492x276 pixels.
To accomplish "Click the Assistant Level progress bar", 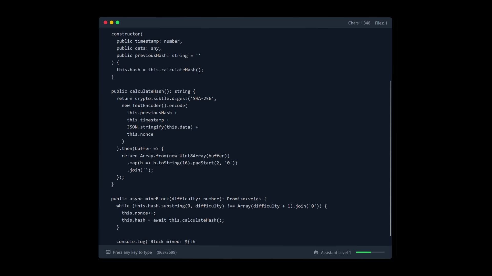I will coord(370,252).
